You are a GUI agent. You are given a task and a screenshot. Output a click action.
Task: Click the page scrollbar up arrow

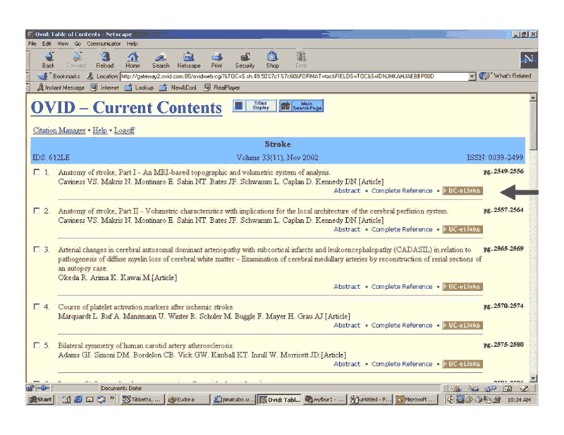534,97
